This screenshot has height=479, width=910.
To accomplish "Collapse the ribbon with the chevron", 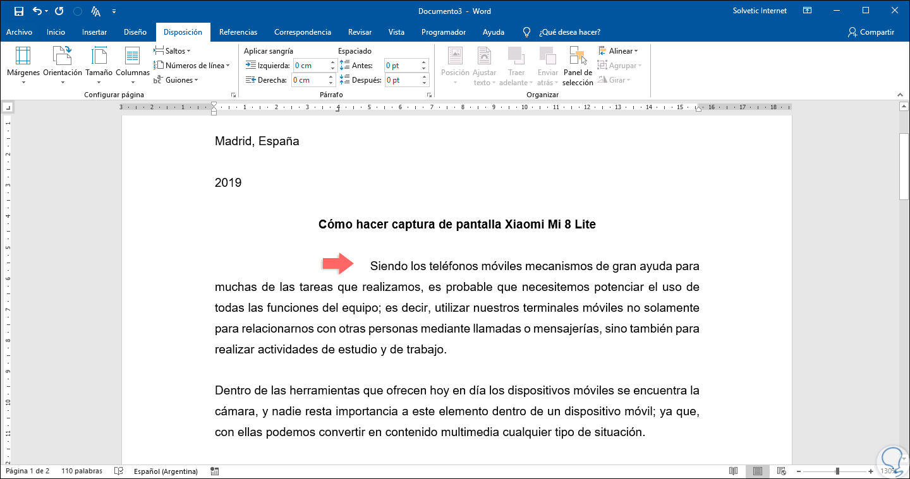I will 899,95.
